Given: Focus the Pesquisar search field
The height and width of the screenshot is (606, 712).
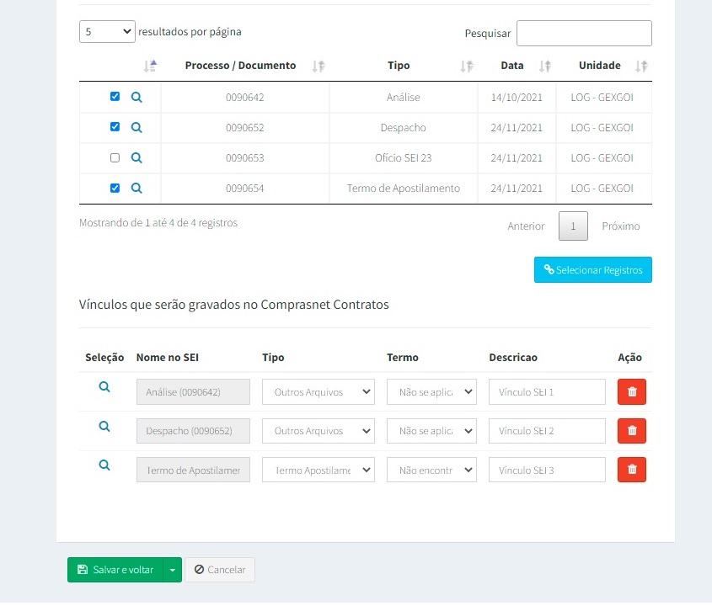Looking at the screenshot, I should (584, 33).
